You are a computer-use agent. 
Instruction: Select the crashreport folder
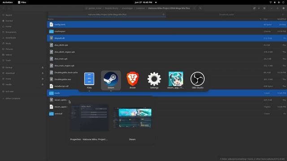167,31
